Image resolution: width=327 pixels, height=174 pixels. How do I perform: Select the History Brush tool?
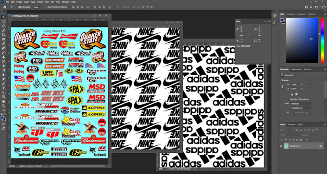[3, 61]
